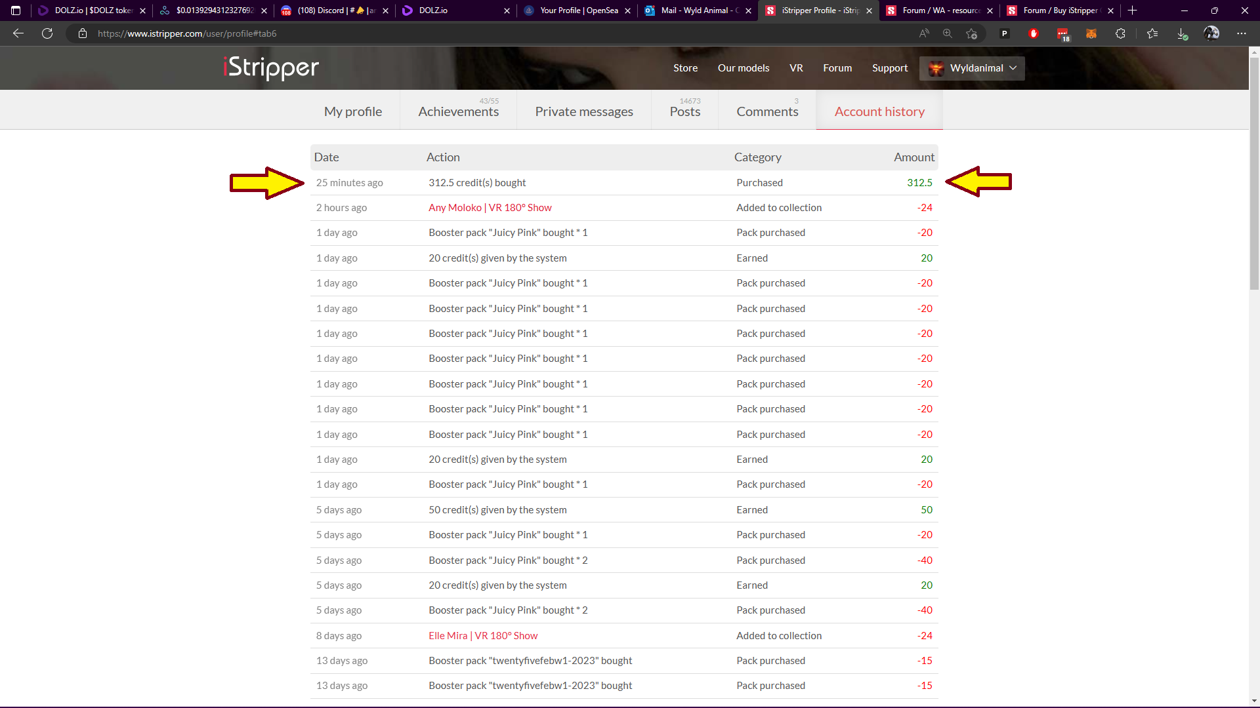Open Any Moloko VR 180° Show link
Viewport: 1260px width, 708px height.
click(490, 208)
